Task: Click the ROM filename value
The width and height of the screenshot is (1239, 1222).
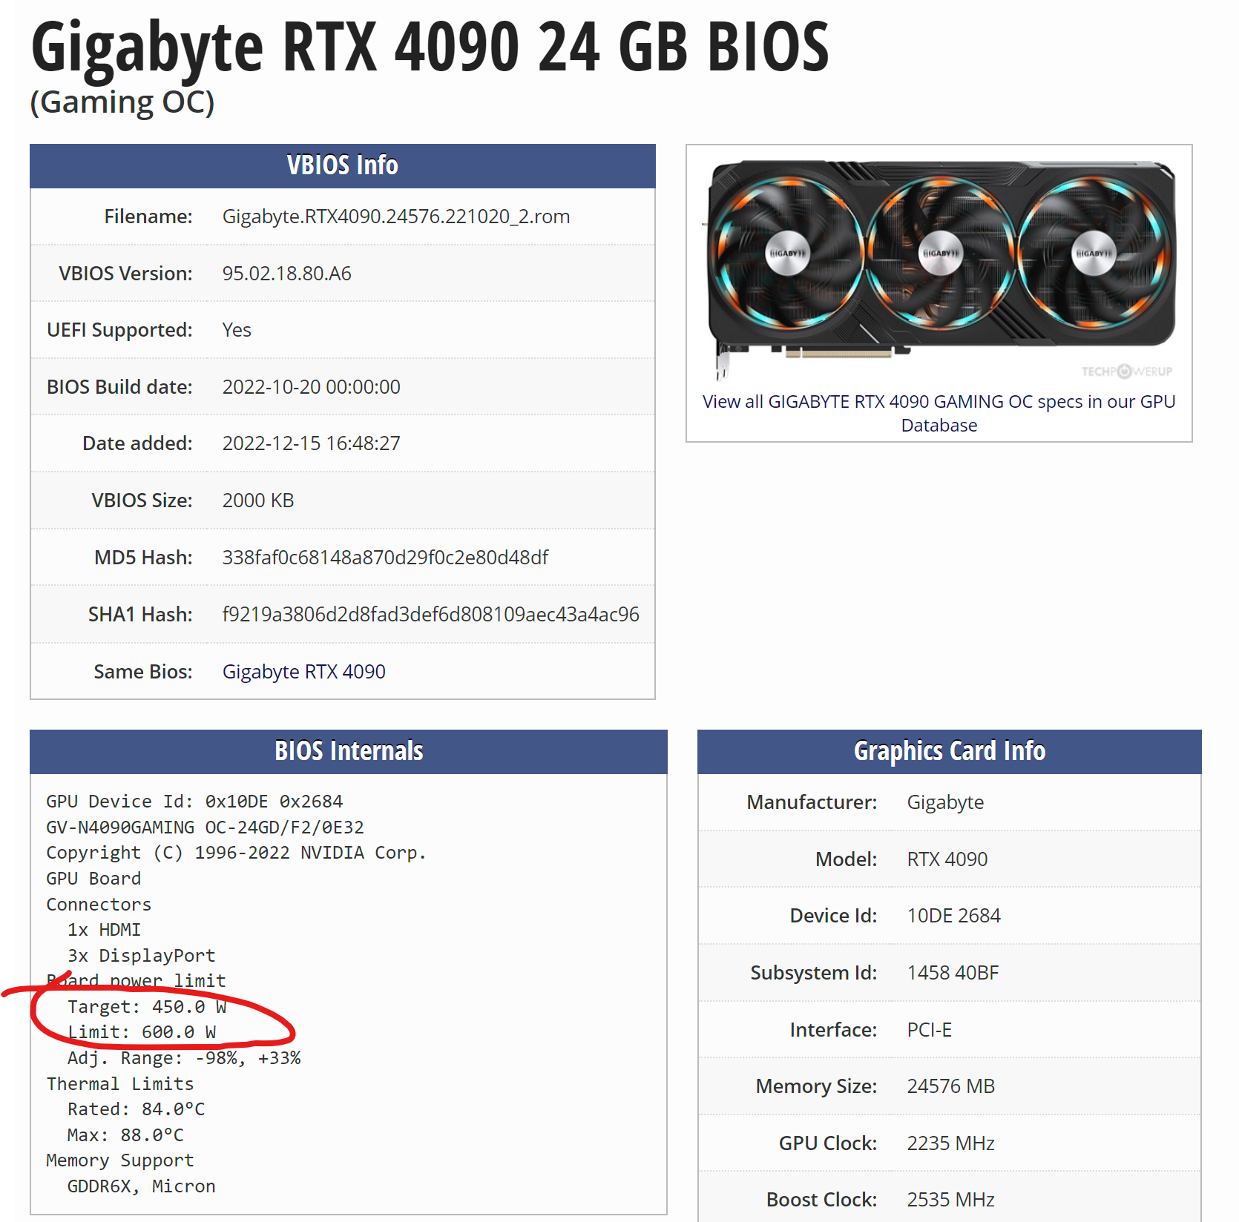Action: coord(395,217)
